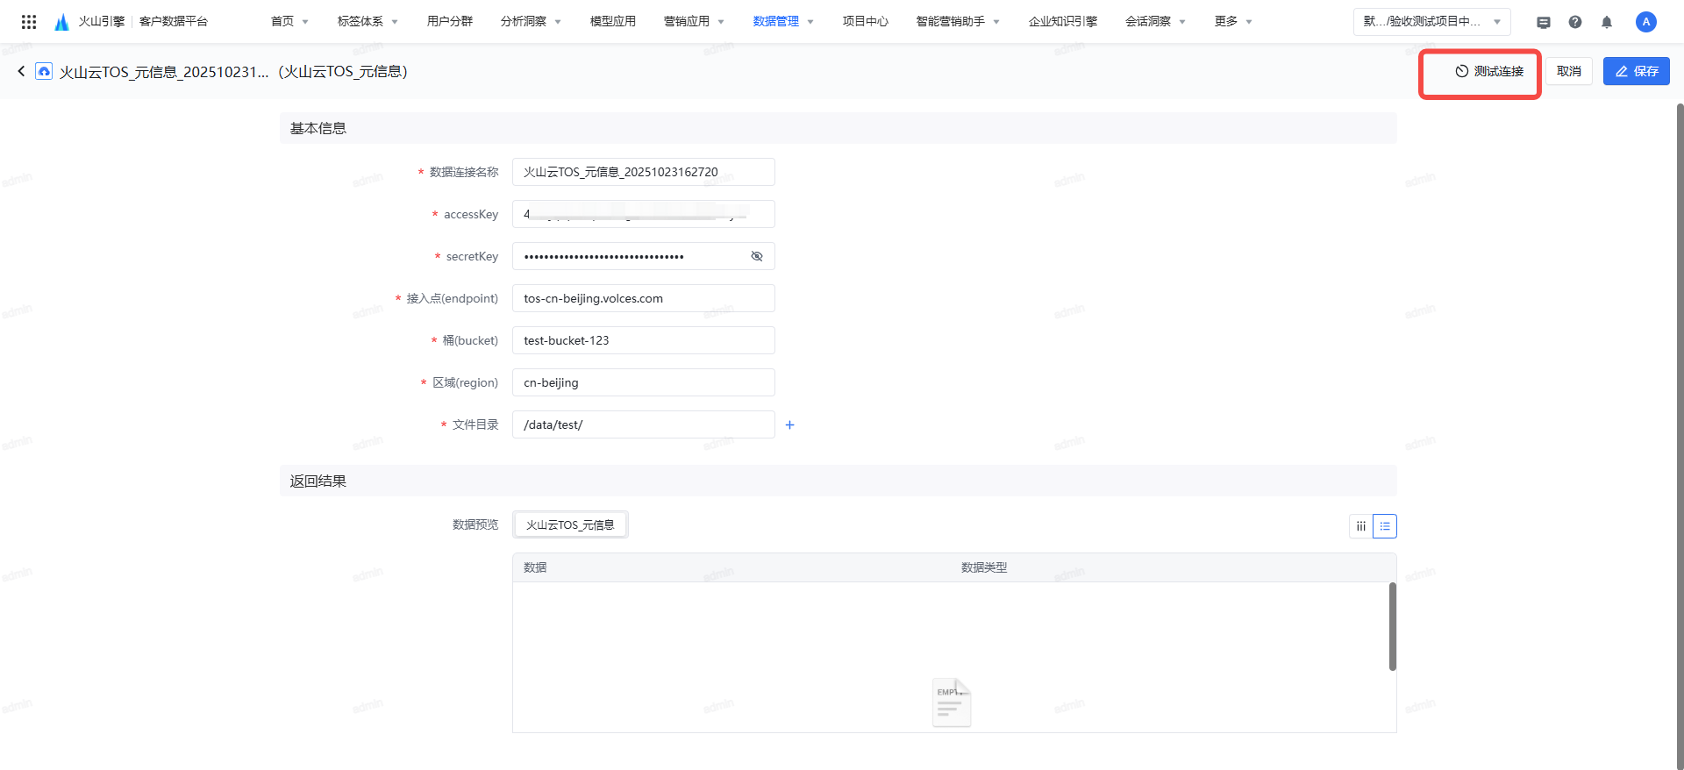Click the 测试连接 button
This screenshot has width=1684, height=770.
[x=1489, y=71]
